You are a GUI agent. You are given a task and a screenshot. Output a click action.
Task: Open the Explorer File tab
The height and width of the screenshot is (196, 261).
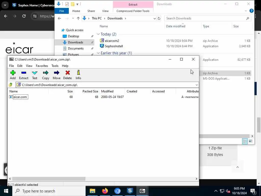(62, 11)
